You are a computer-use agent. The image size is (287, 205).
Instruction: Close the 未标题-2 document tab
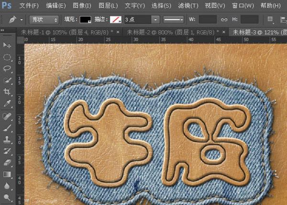click(x=224, y=32)
